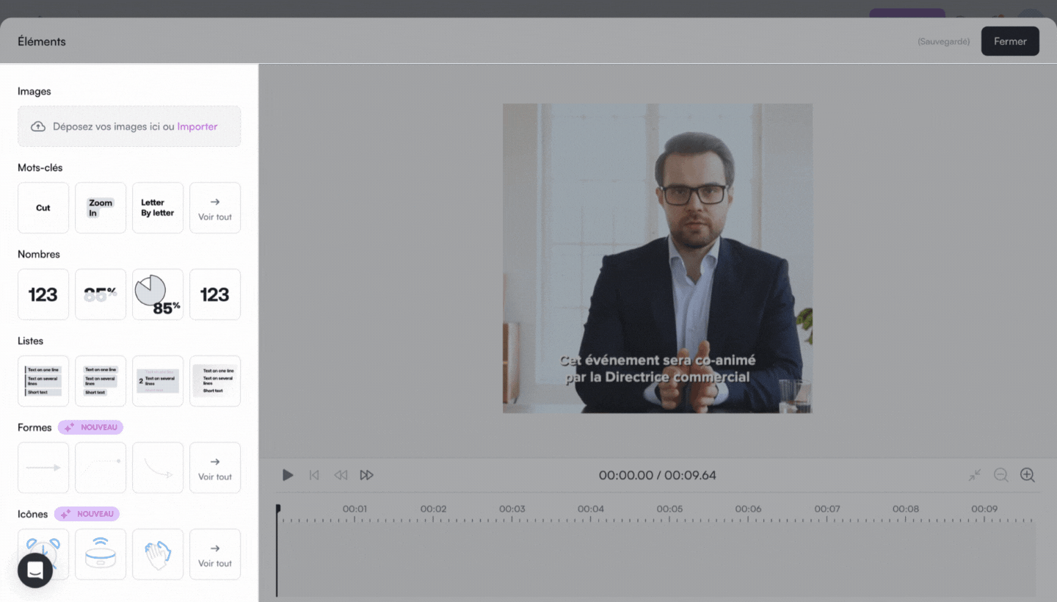
Task: Click the timeline playhead marker
Action: 277,508
